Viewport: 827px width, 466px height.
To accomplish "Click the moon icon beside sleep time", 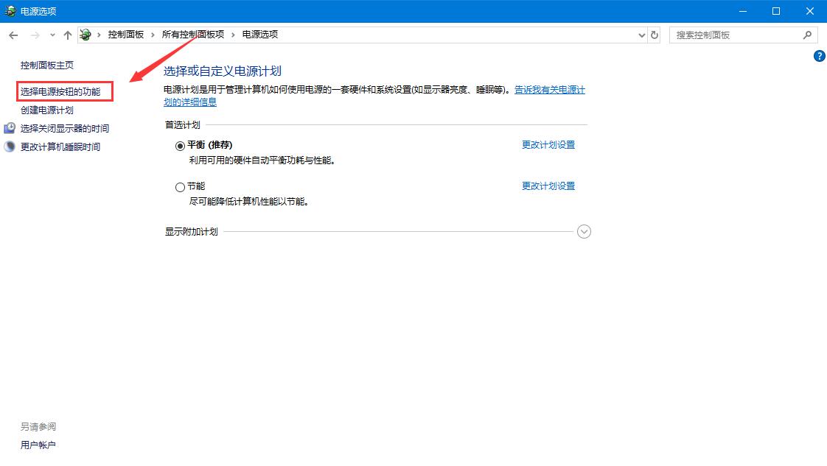I will pyautogui.click(x=10, y=146).
